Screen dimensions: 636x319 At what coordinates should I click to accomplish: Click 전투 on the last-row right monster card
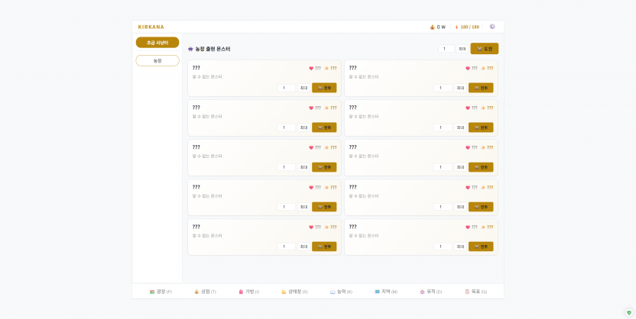[x=481, y=246]
